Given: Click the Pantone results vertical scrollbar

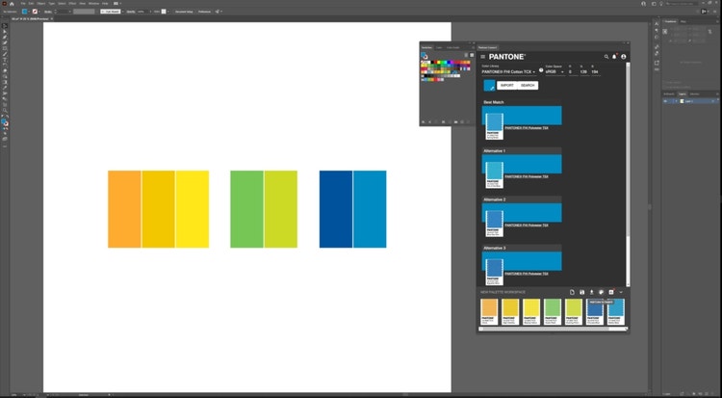Looking at the screenshot, I should click(628, 172).
